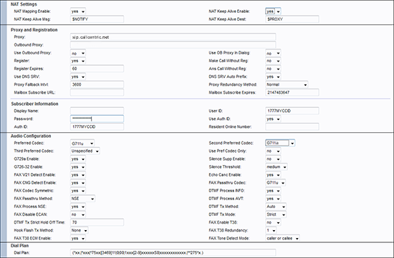Click the DTMF Tx Strict Hold Off Time field
The width and height of the screenshot is (394, 258).
tap(97, 222)
